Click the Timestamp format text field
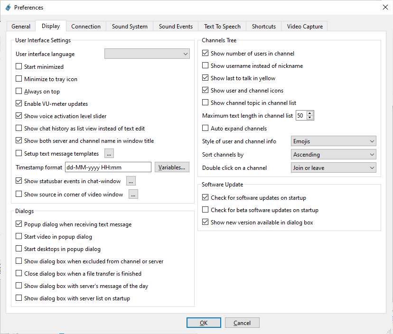The height and width of the screenshot is (334, 393). (108, 167)
